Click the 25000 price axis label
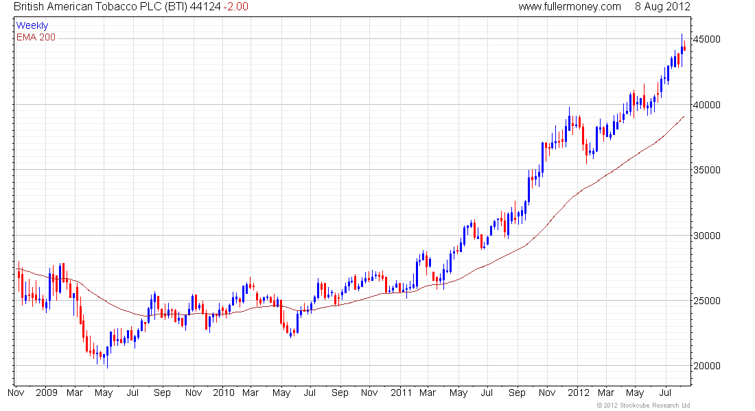This screenshot has width=755, height=411. point(707,301)
